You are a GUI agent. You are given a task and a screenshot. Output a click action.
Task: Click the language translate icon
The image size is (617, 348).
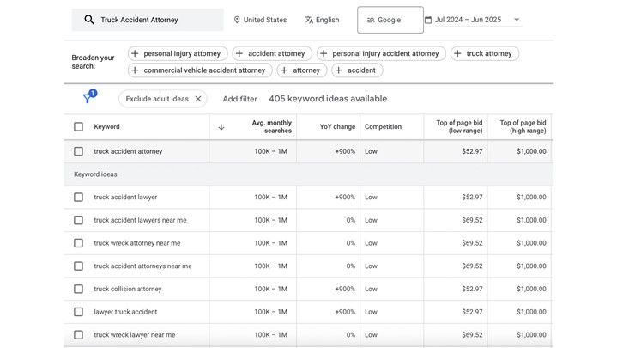(x=309, y=20)
